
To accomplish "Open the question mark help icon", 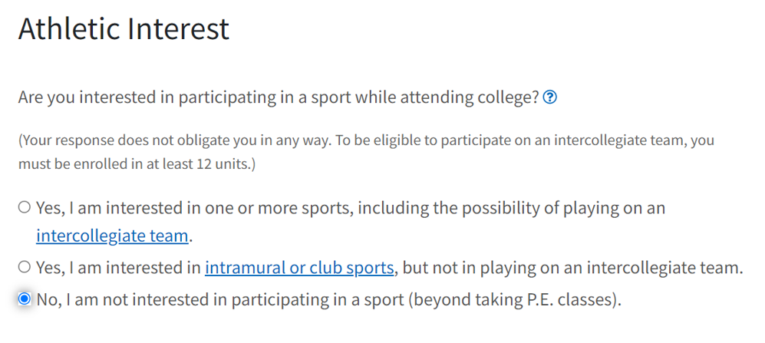I will [x=550, y=97].
